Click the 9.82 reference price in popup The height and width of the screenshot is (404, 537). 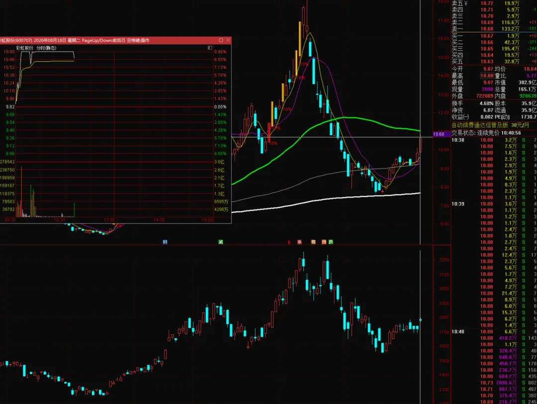[10, 107]
